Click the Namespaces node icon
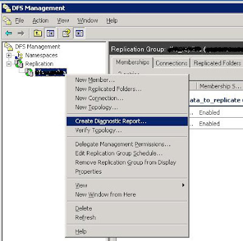 pyautogui.click(x=19, y=55)
